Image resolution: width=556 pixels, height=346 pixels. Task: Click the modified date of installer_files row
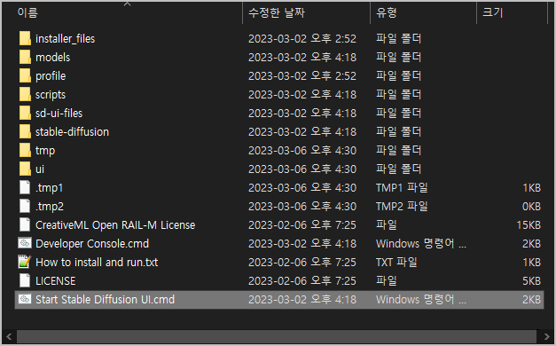302,38
